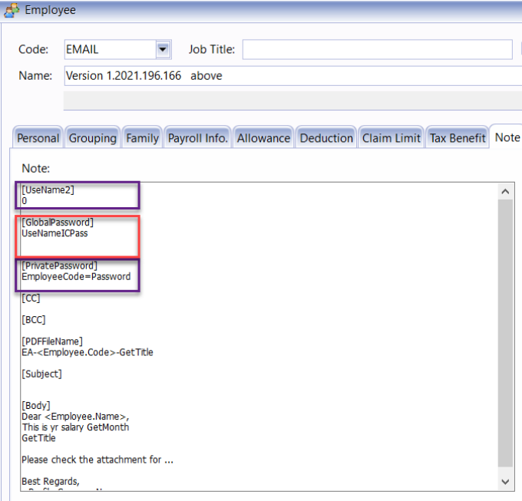
Task: Click the EmployeeCode=Password line
Action: 76,276
